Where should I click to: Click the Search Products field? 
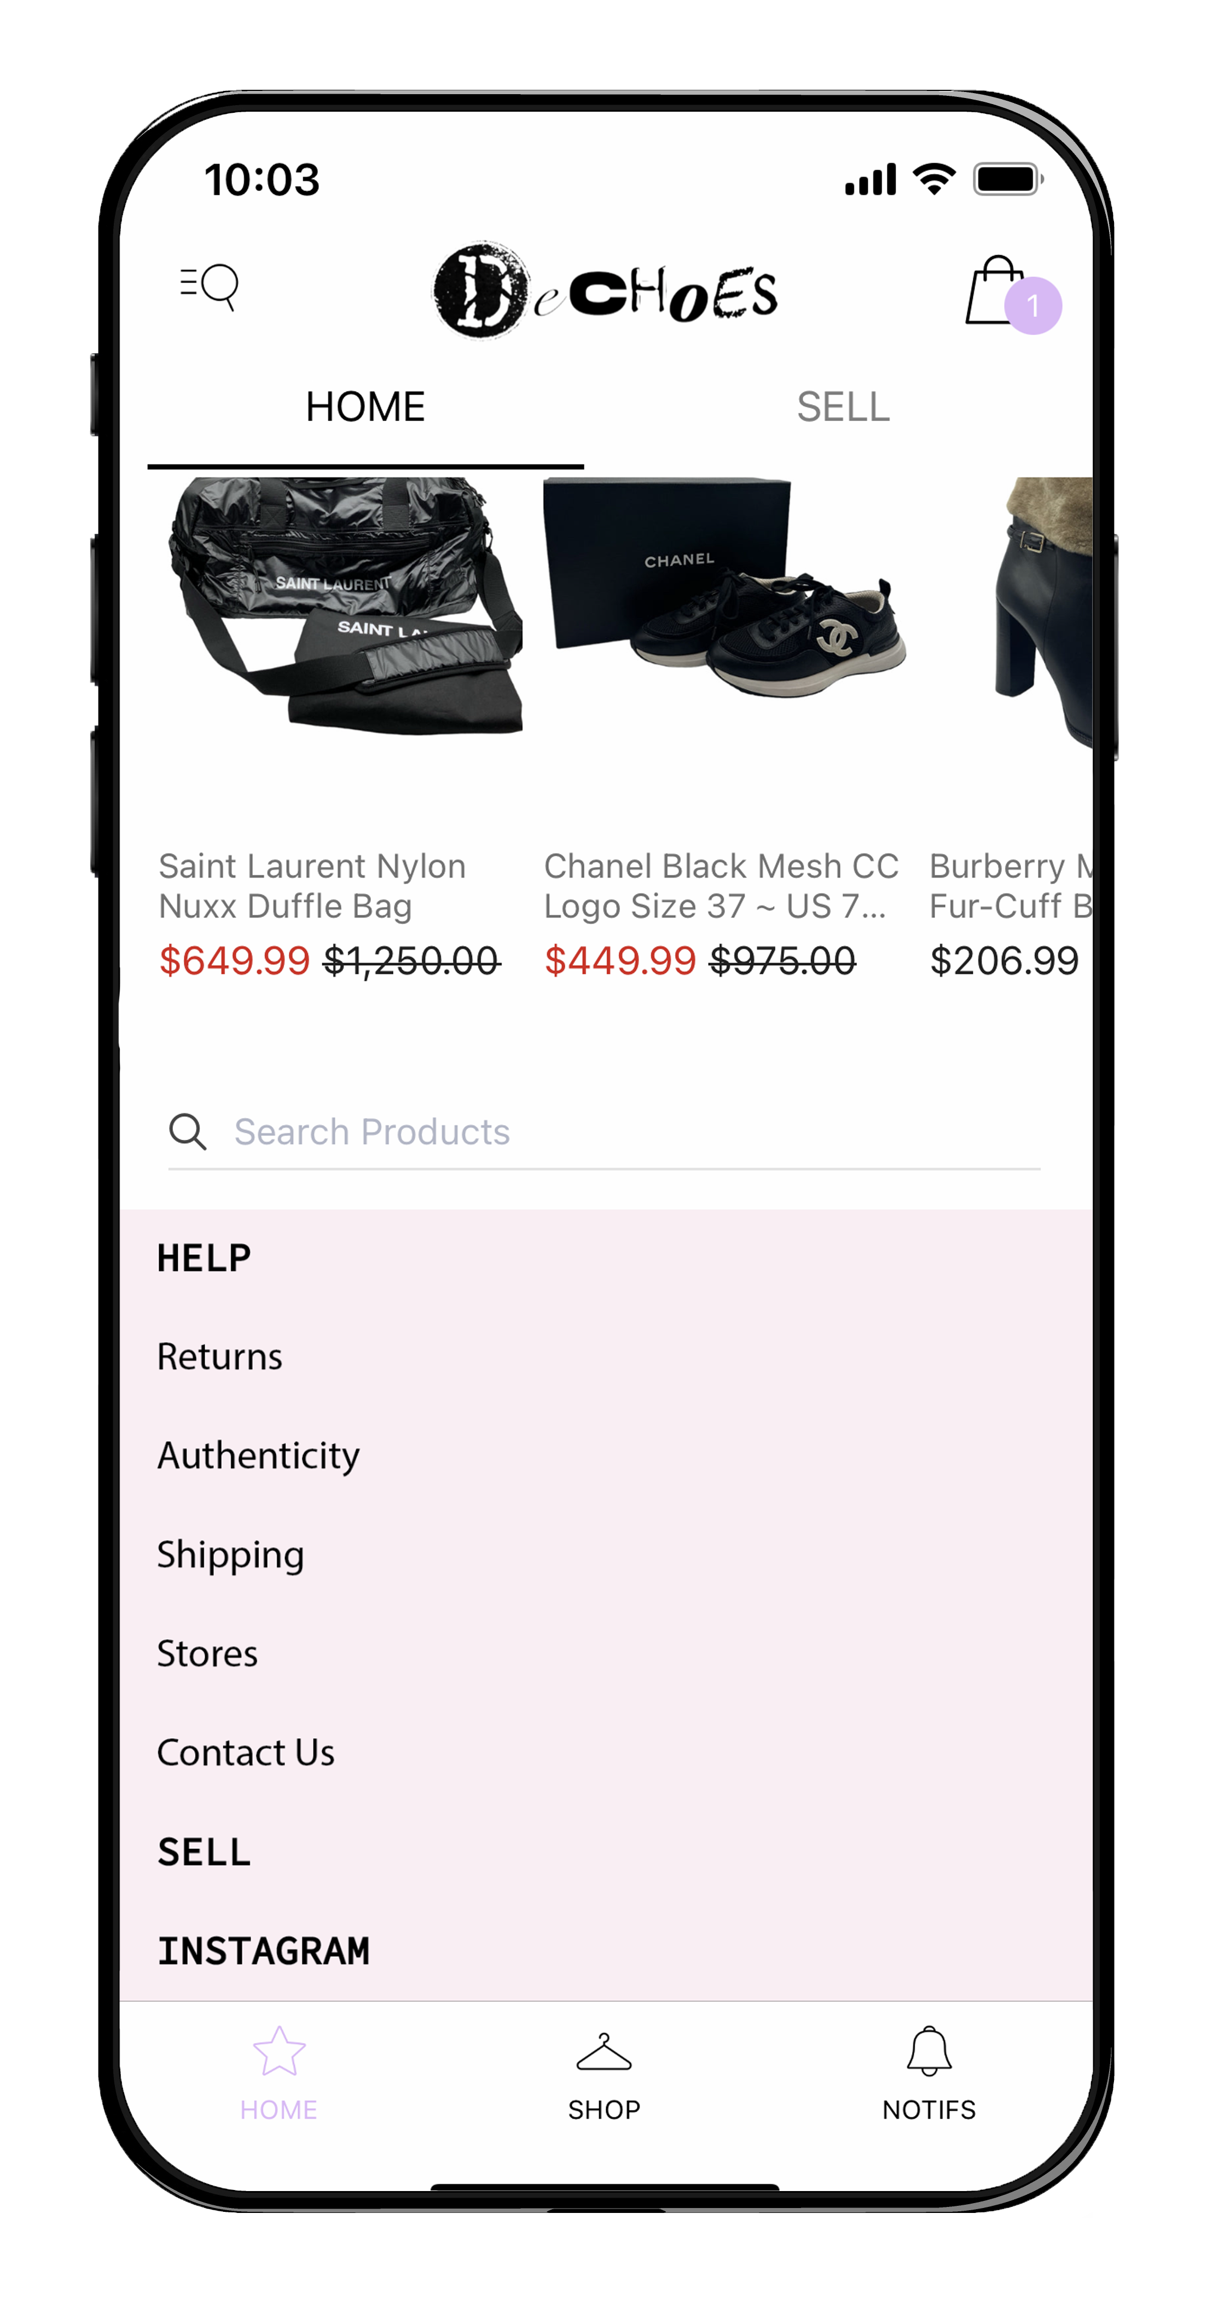[604, 1132]
